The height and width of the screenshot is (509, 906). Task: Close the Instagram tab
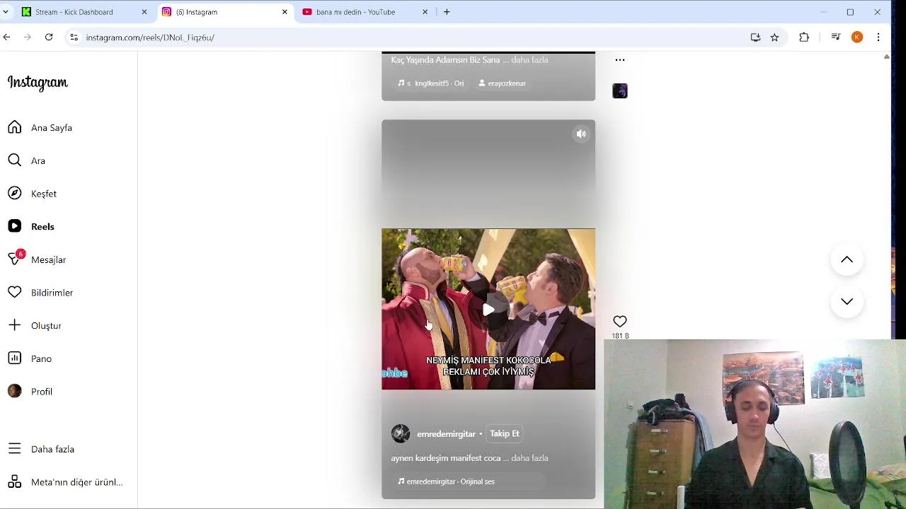point(285,12)
